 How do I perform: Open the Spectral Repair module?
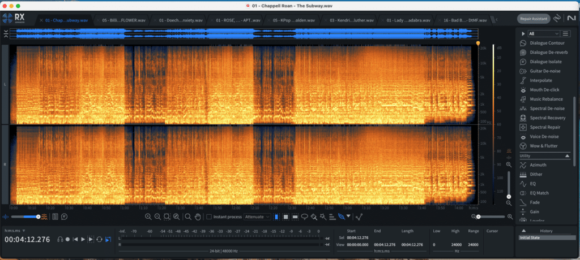540,127
